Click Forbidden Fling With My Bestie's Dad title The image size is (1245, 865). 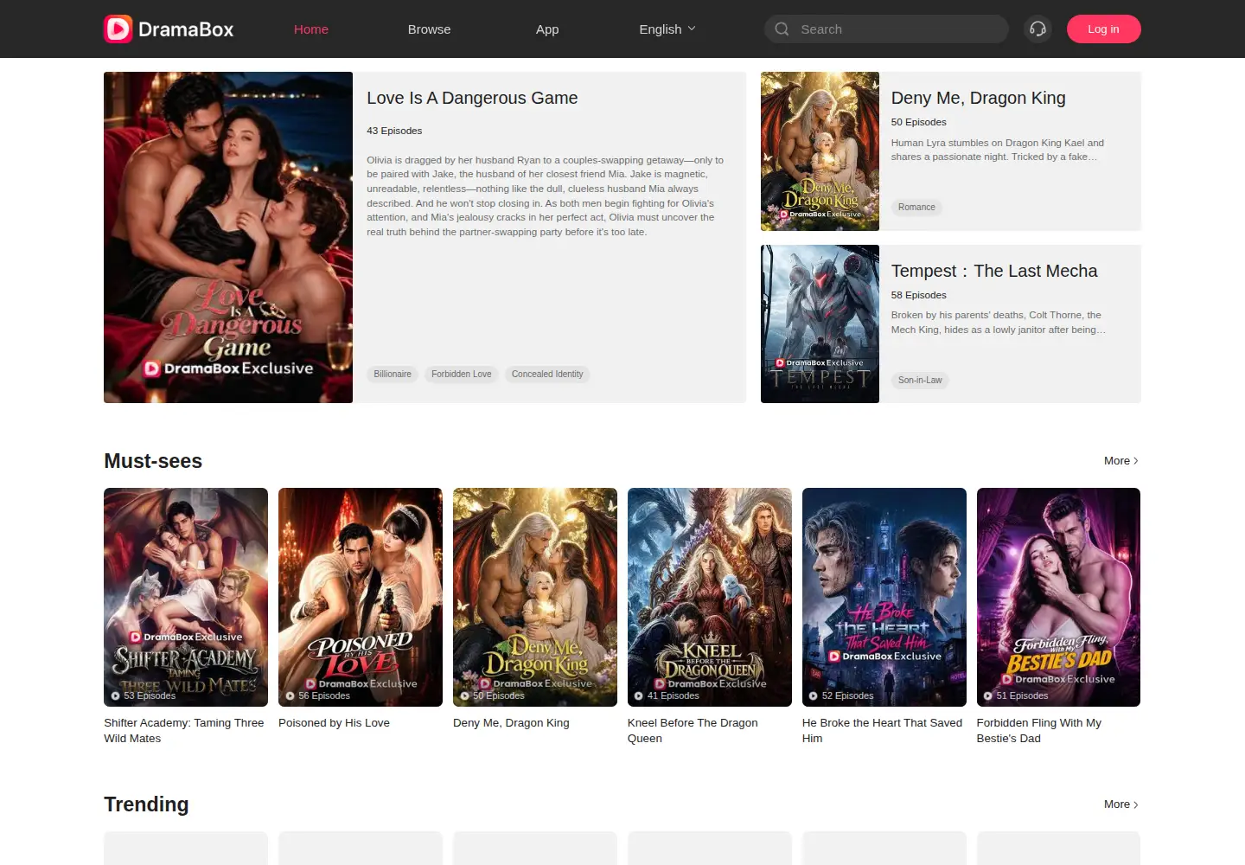tap(1039, 731)
